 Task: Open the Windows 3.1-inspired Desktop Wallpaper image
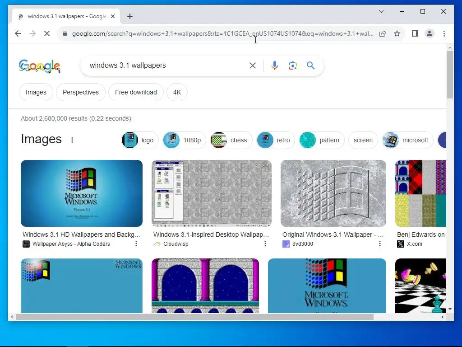pos(212,193)
